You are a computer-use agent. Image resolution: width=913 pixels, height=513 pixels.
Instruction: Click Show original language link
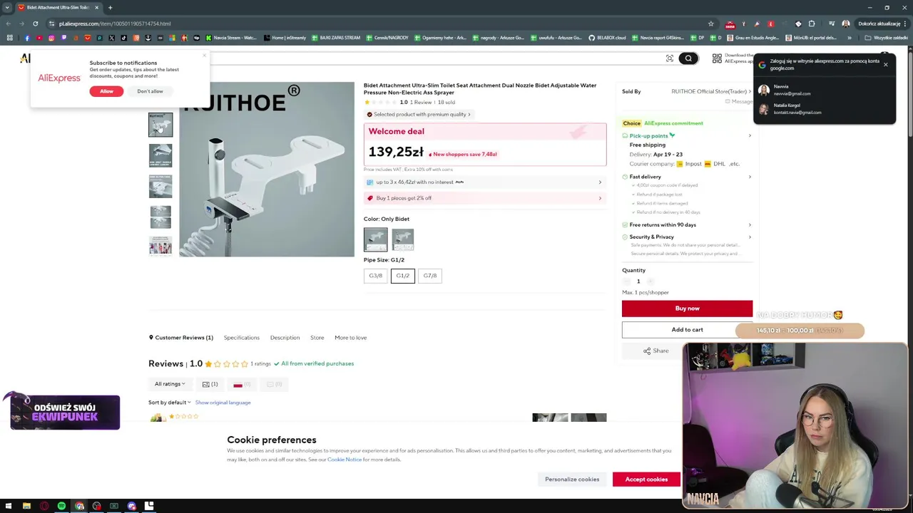tap(223, 403)
